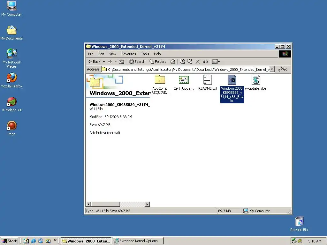Open the Tools menu
This screenshot has height=245, width=327.
point(145,54)
